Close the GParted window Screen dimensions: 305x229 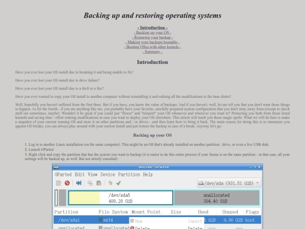(x=259, y=167)
